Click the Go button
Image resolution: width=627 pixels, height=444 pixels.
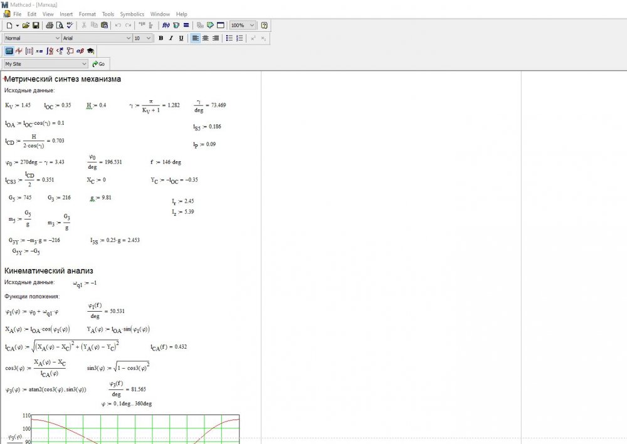(98, 64)
